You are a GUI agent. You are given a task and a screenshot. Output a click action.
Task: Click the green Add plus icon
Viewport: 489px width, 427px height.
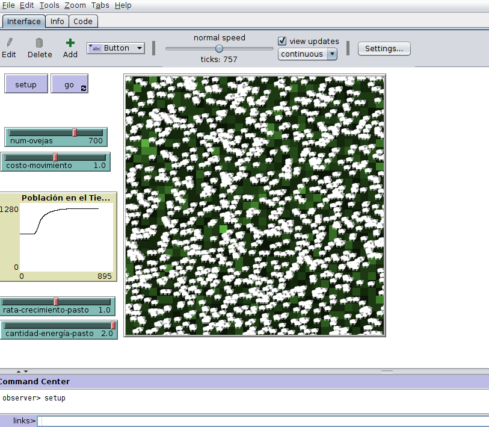click(x=70, y=43)
